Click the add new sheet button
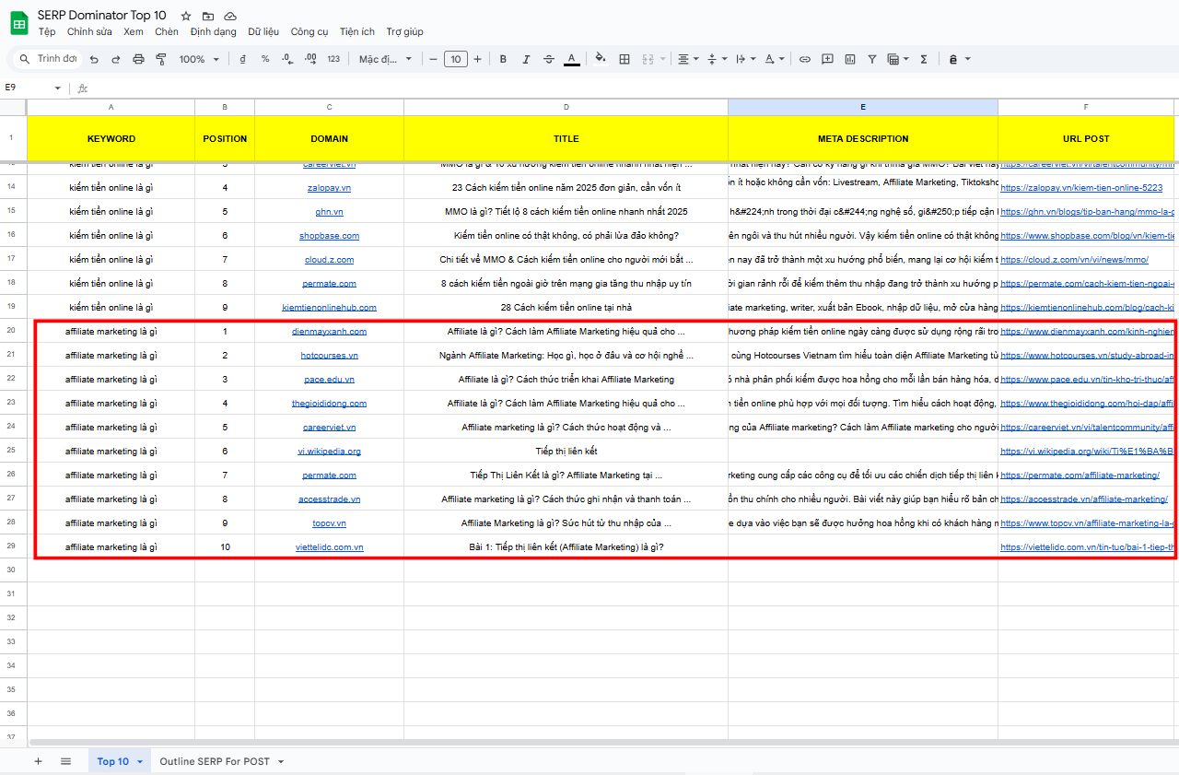Screen dimensions: 1179x775 [x=38, y=761]
